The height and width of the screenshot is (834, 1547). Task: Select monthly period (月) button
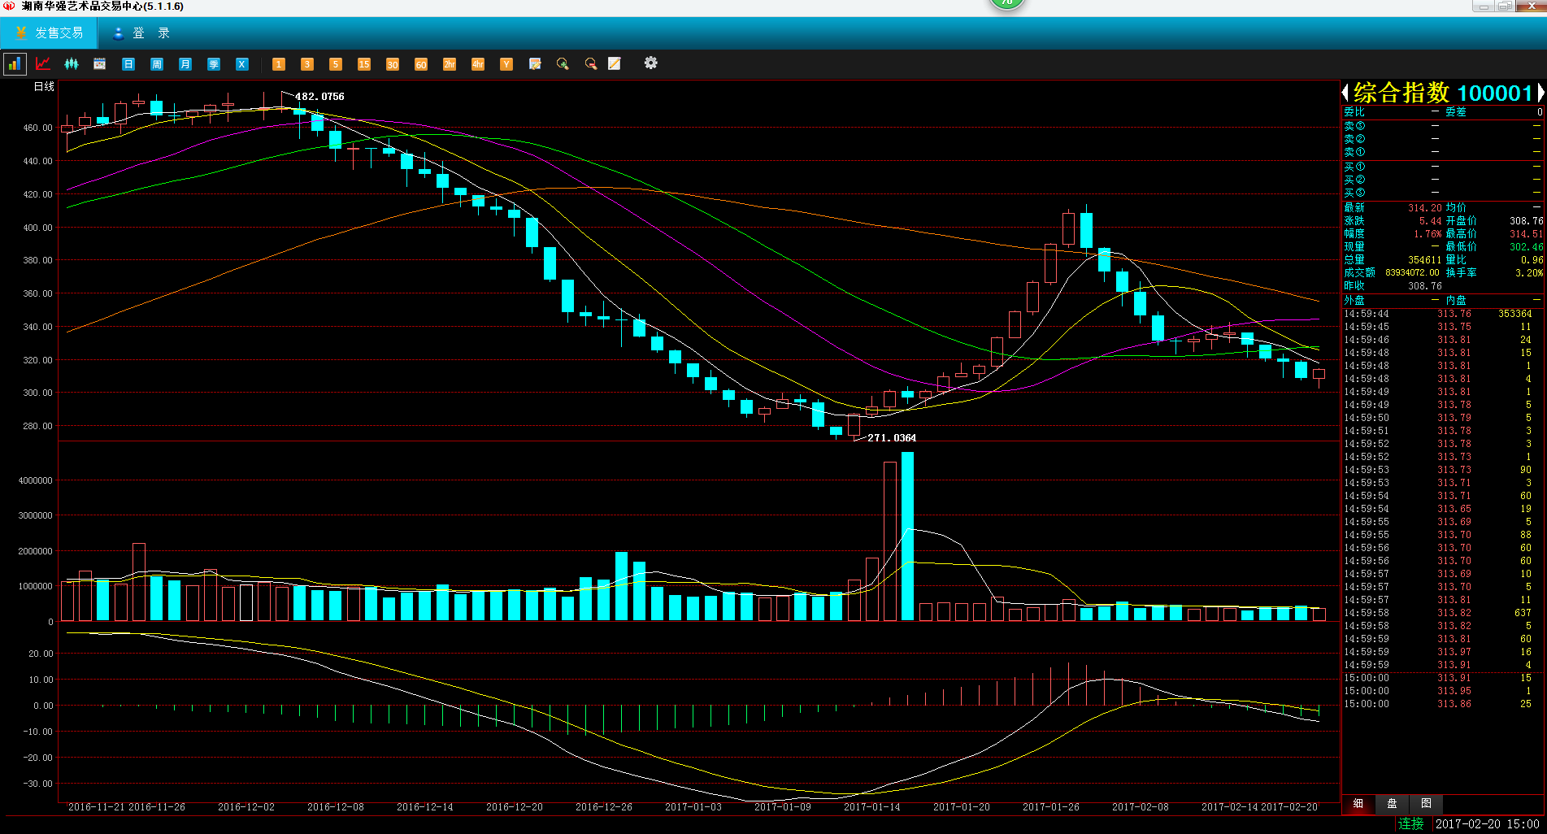click(185, 63)
